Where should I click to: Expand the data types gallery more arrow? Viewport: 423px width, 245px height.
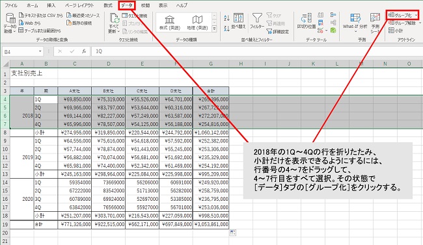point(214,29)
